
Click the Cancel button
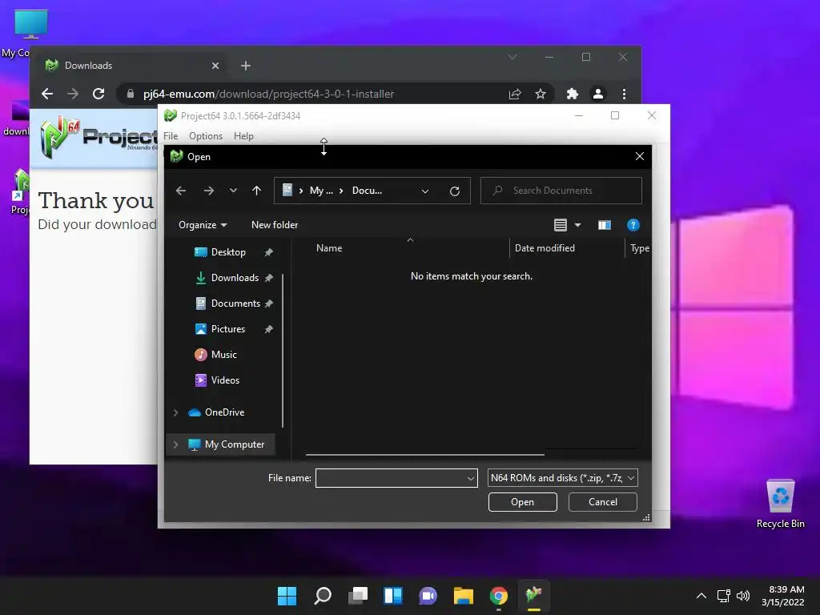coord(602,502)
